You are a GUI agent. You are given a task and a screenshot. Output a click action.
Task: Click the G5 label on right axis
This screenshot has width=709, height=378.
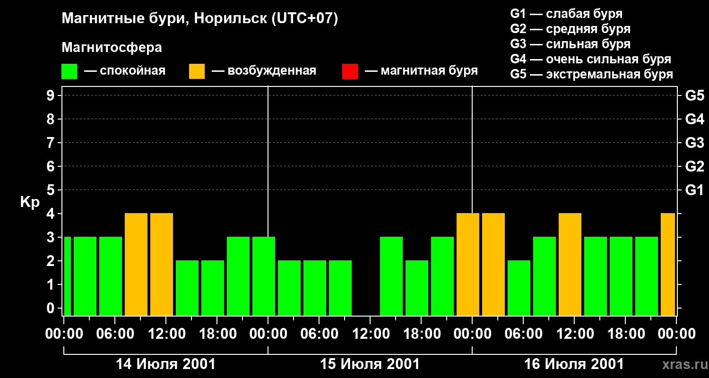click(694, 96)
